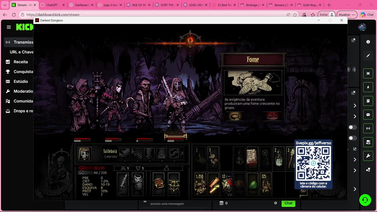Open the notes document icon in Kick sidebar

click(368, 101)
